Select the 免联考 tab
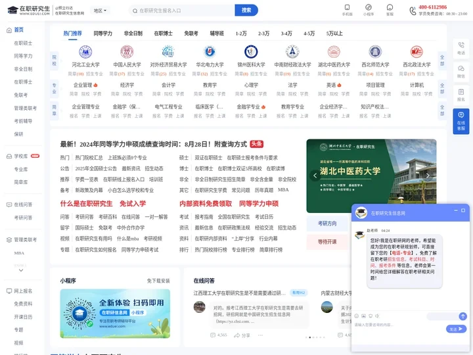Screen dimensions: 473x355 (x=191, y=34)
